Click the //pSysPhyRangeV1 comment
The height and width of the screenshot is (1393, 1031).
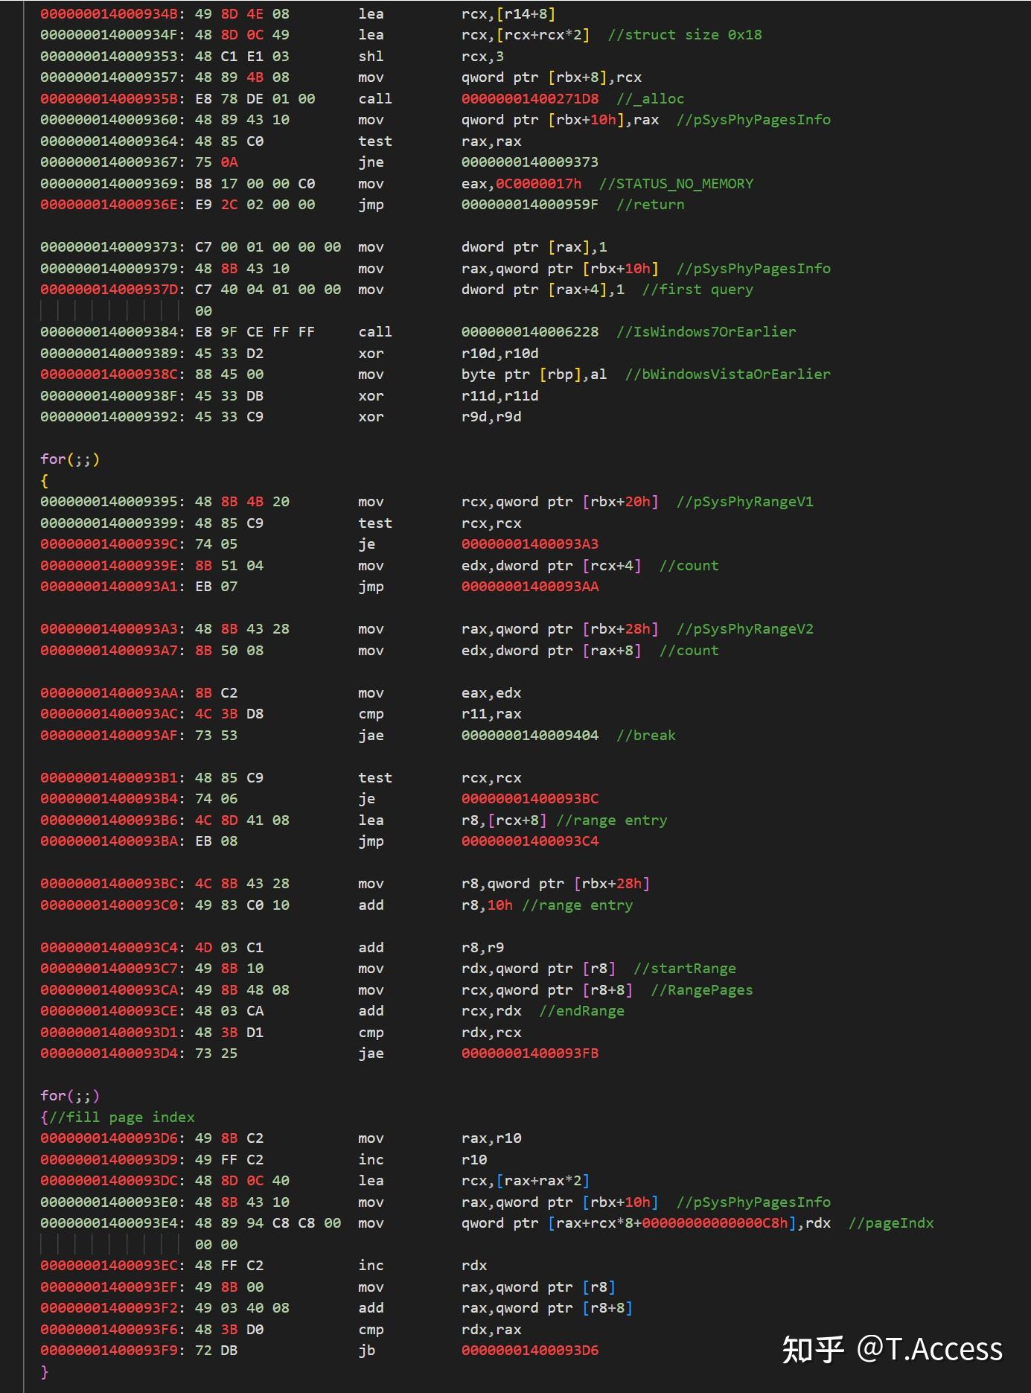click(744, 502)
